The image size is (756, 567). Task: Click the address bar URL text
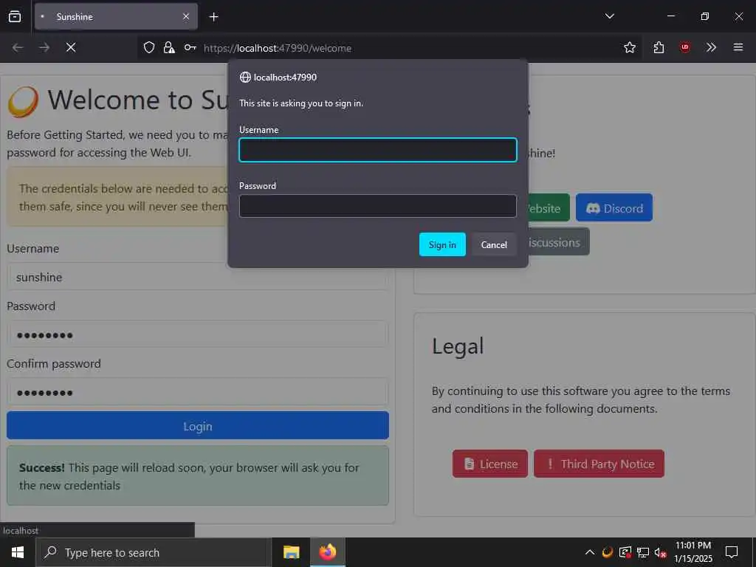point(278,48)
